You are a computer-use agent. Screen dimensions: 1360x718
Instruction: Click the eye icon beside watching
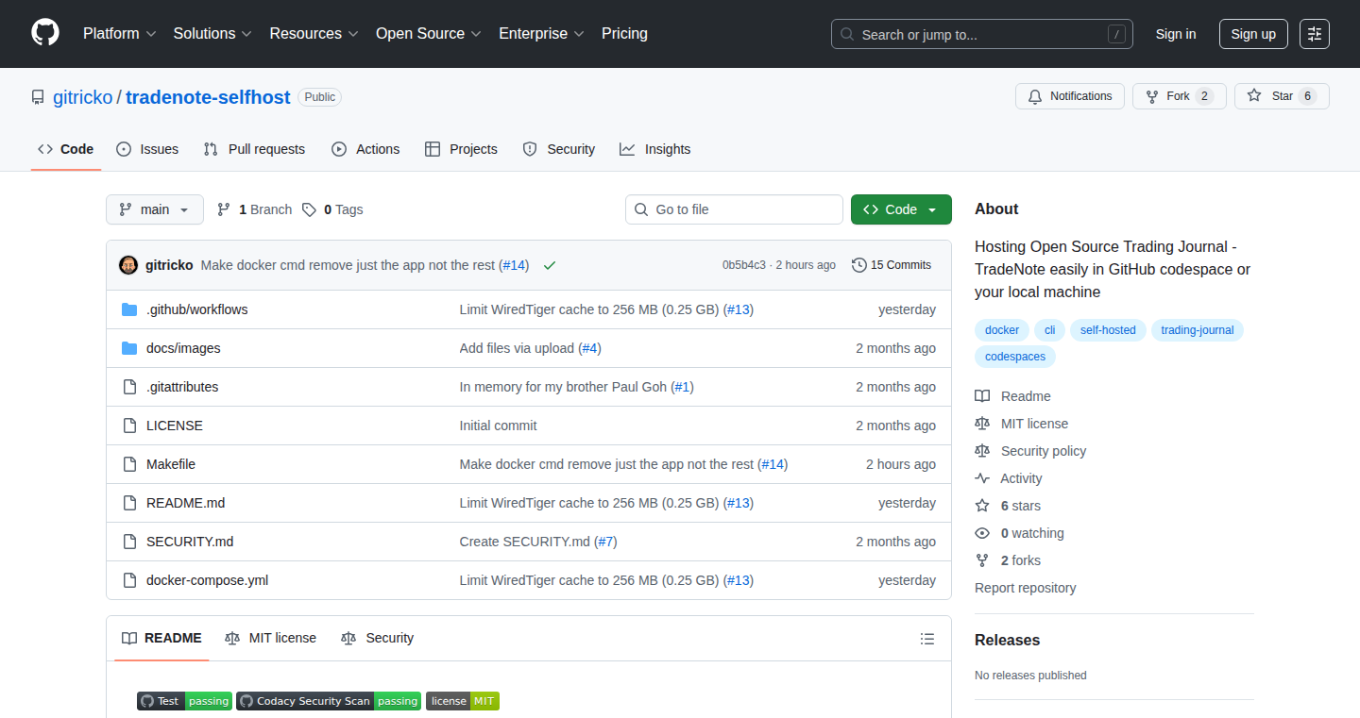click(x=982, y=533)
